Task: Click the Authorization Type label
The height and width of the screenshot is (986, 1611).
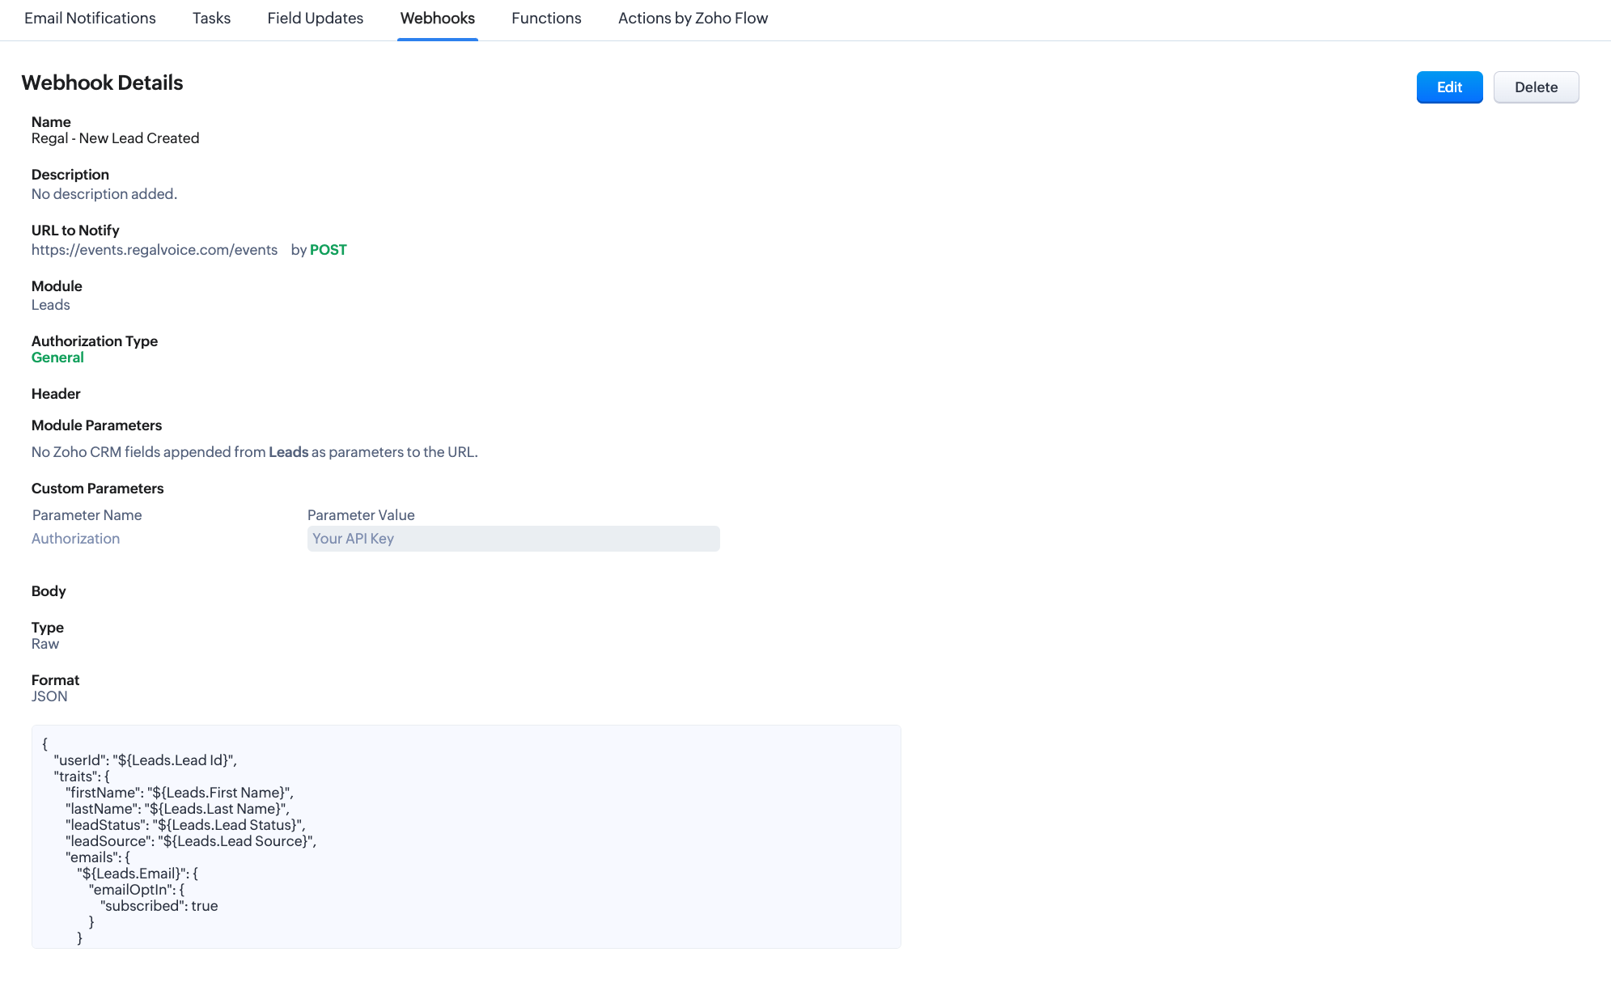Action: (95, 341)
